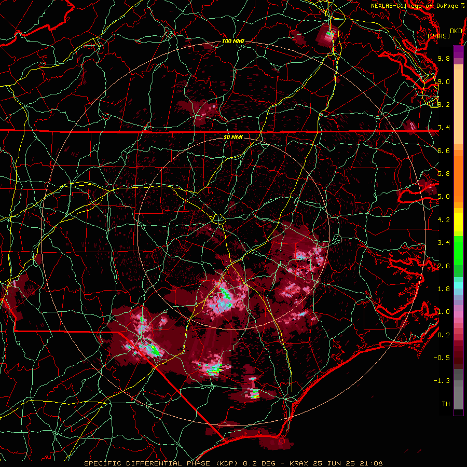Click the -0.5 scale value
This screenshot has height=467, width=467.
click(x=442, y=358)
